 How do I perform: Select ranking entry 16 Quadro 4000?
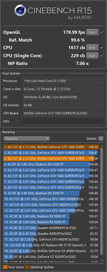(x=51, y=234)
